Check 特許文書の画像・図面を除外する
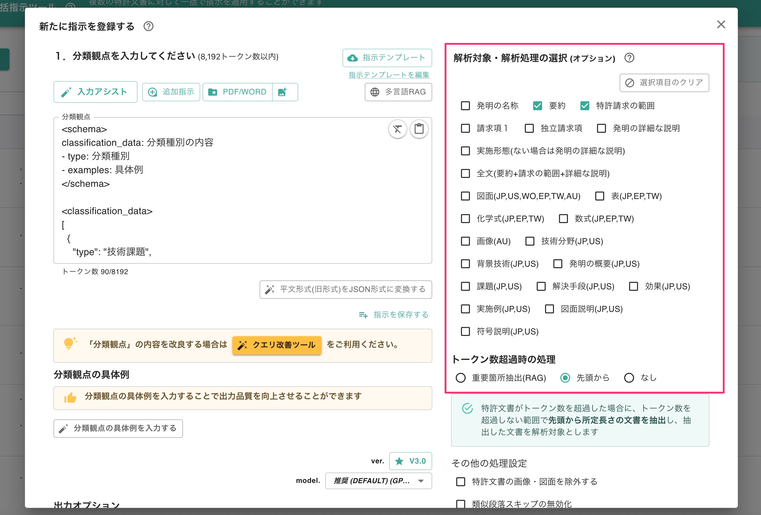Screen dimensions: 761x515 (x=460, y=482)
